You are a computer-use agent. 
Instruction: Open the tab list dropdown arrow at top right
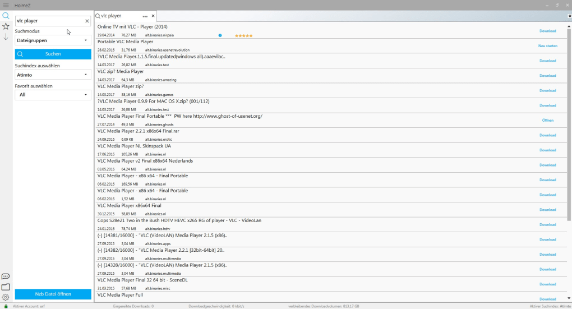(x=569, y=16)
